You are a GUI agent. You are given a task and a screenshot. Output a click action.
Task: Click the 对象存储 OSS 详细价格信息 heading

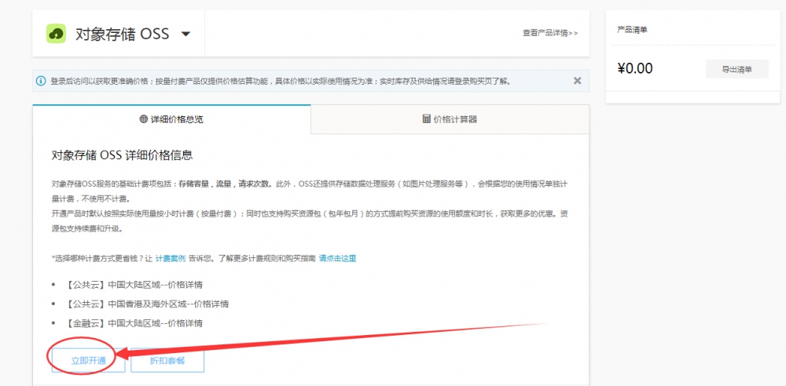[x=123, y=155]
